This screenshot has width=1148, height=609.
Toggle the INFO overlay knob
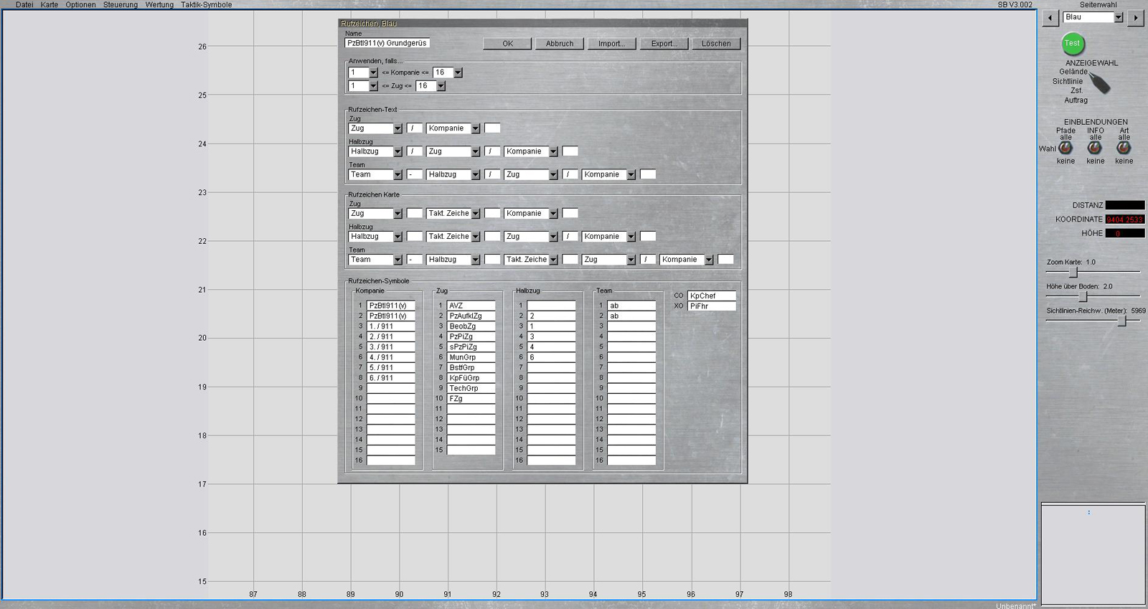(1094, 148)
